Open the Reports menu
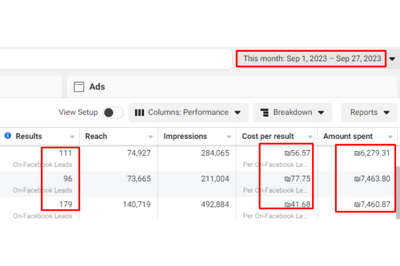The width and height of the screenshot is (400, 266). 370,112
